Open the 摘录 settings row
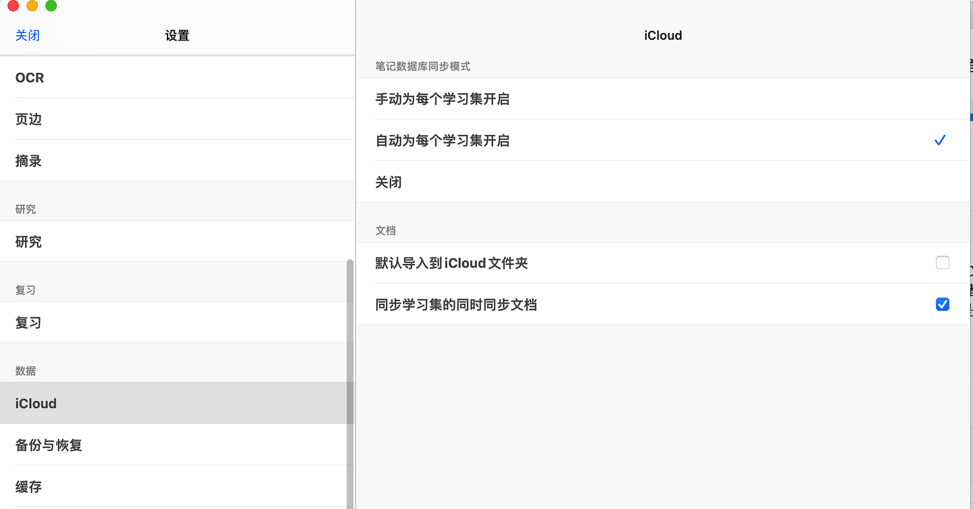This screenshot has width=973, height=509. point(177,161)
